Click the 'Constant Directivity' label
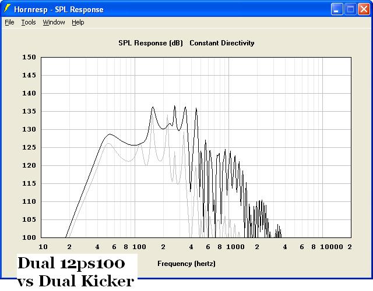Viewport: 373px width, 291px height. [x=222, y=43]
